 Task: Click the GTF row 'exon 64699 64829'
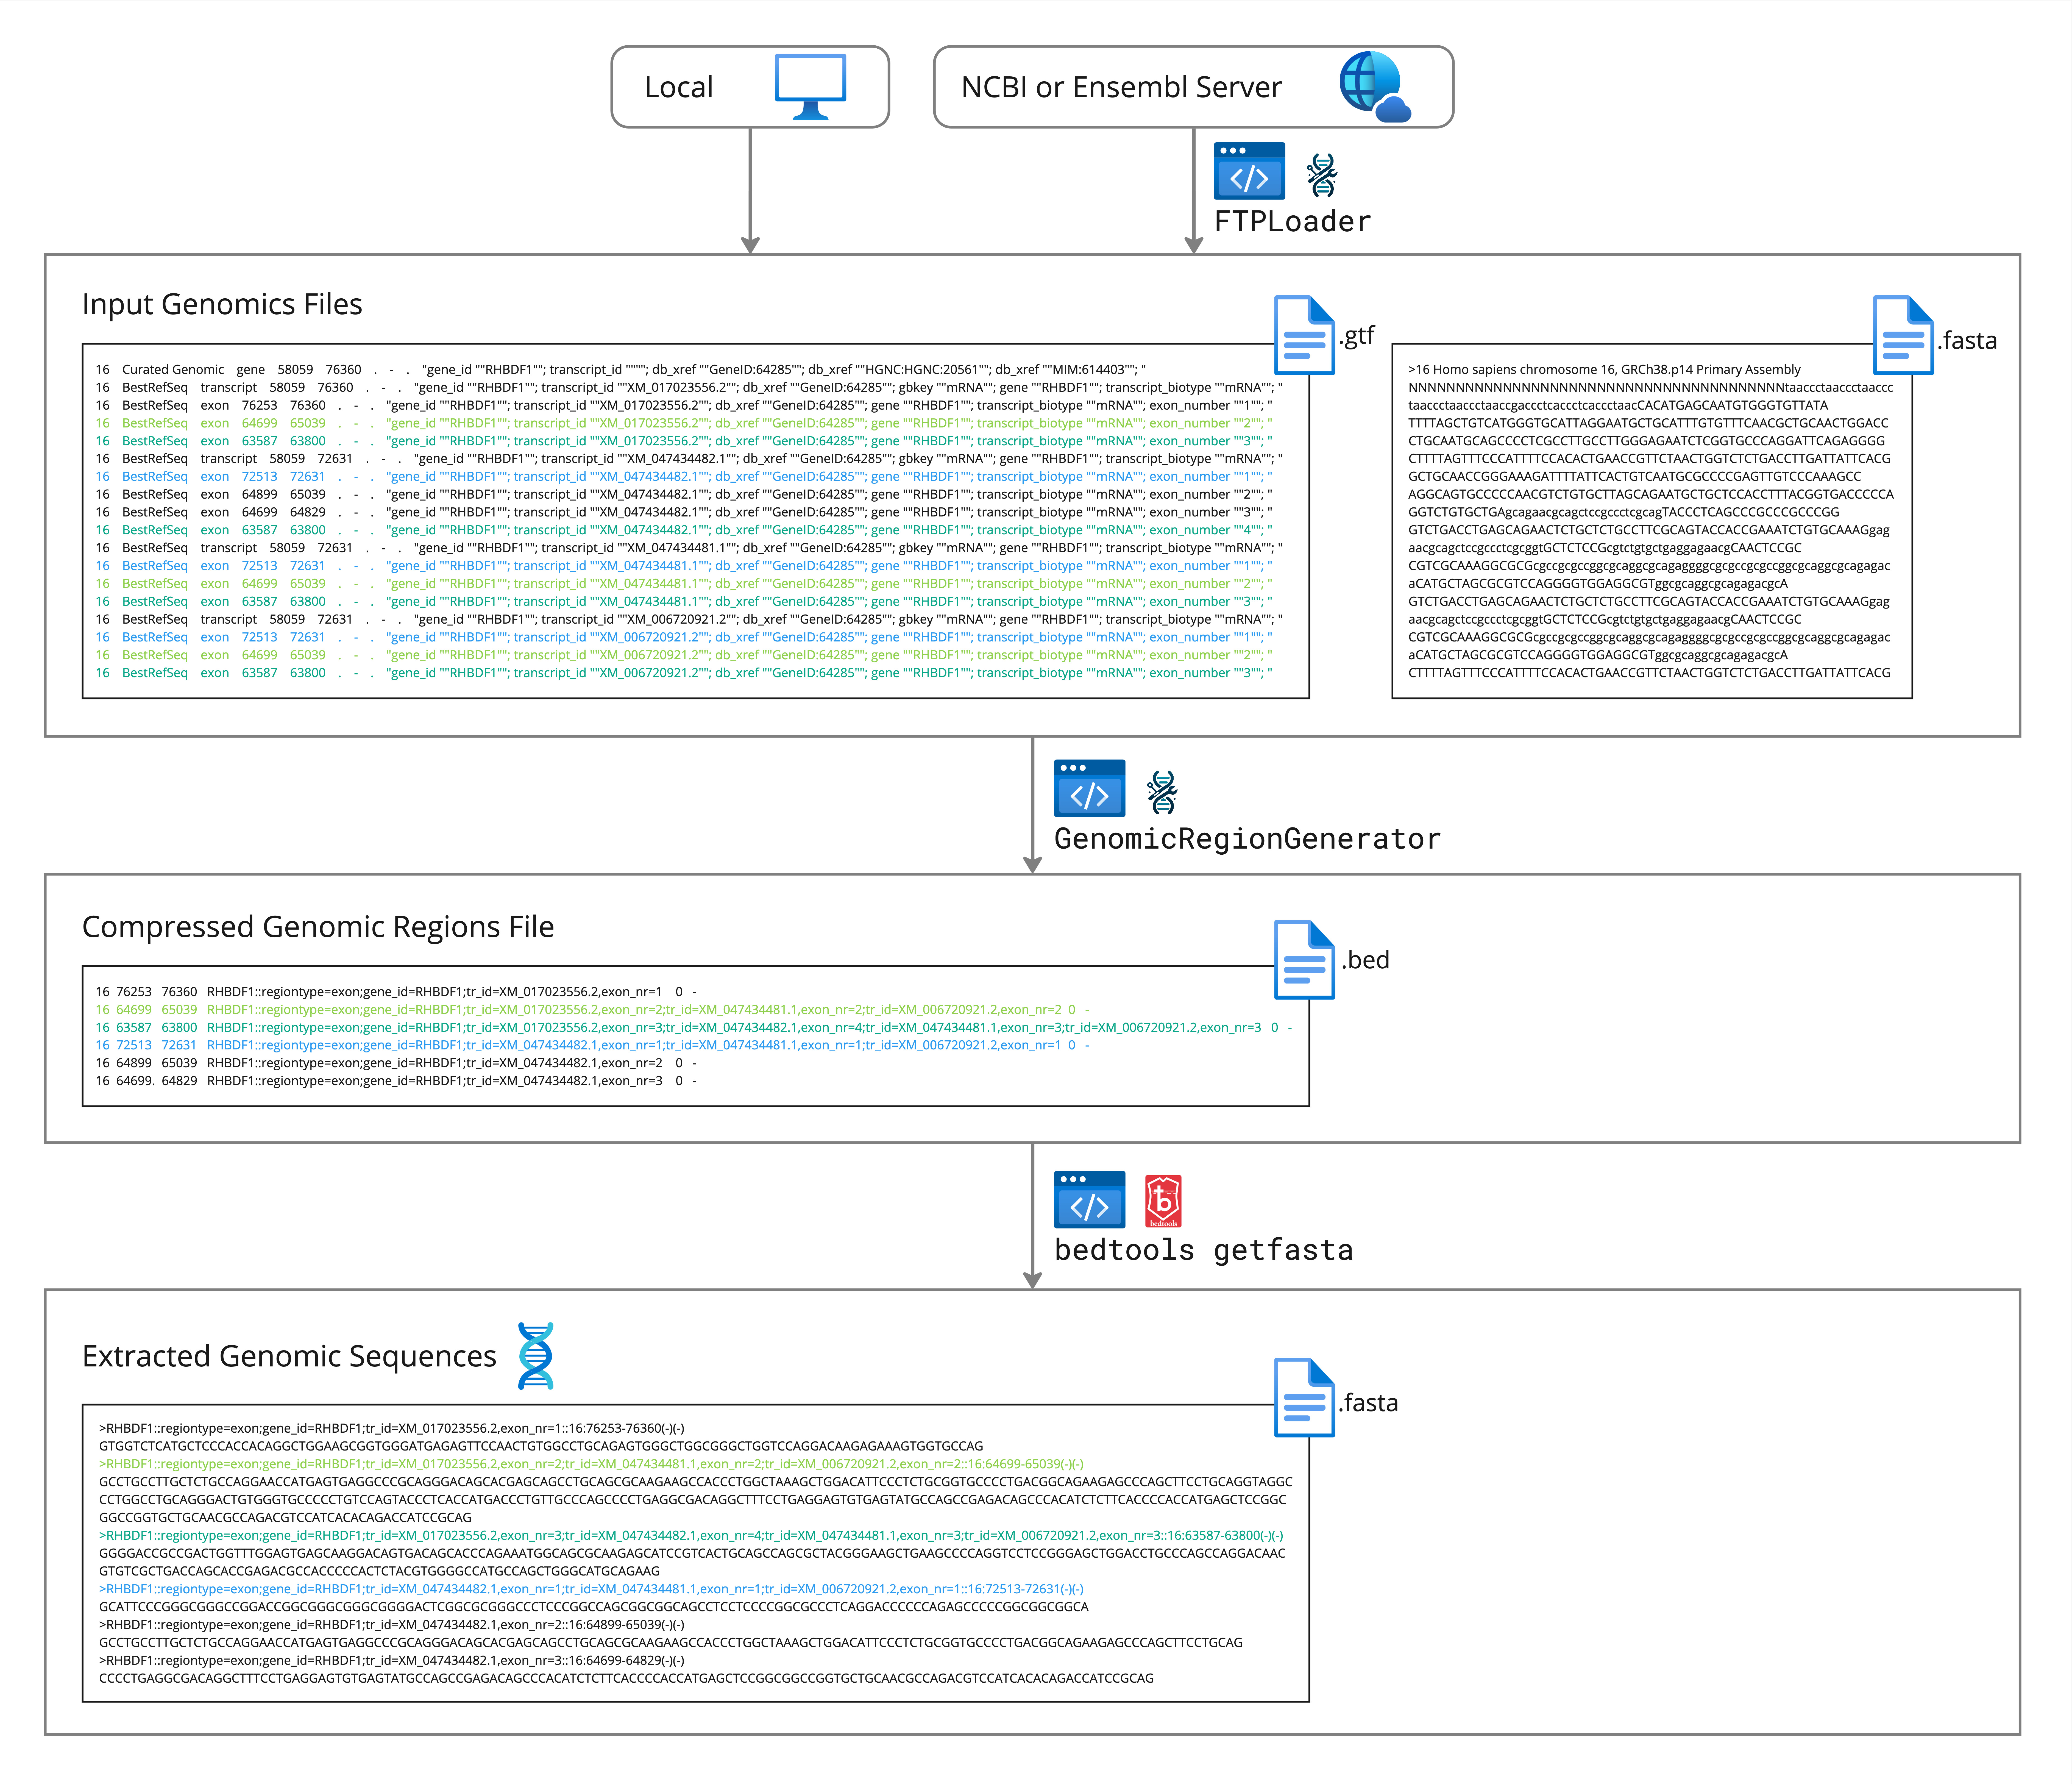click(684, 512)
